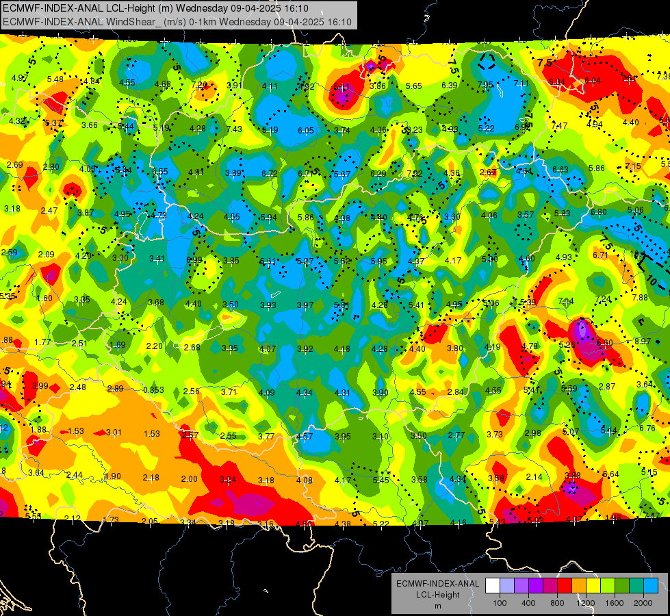
Task: Click the wind shear value 7.47
Action: [x=559, y=126]
